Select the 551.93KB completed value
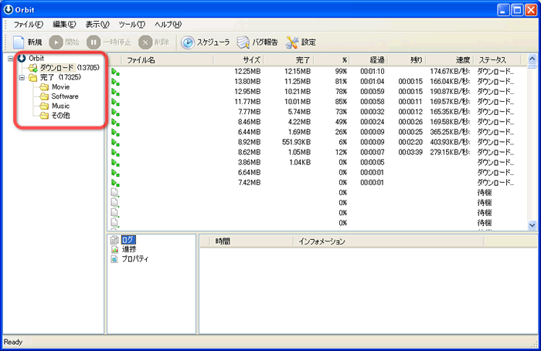Screen dimensions: 541x351 [x=296, y=142]
